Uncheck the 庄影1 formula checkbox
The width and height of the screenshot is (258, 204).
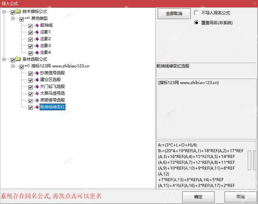(31, 33)
